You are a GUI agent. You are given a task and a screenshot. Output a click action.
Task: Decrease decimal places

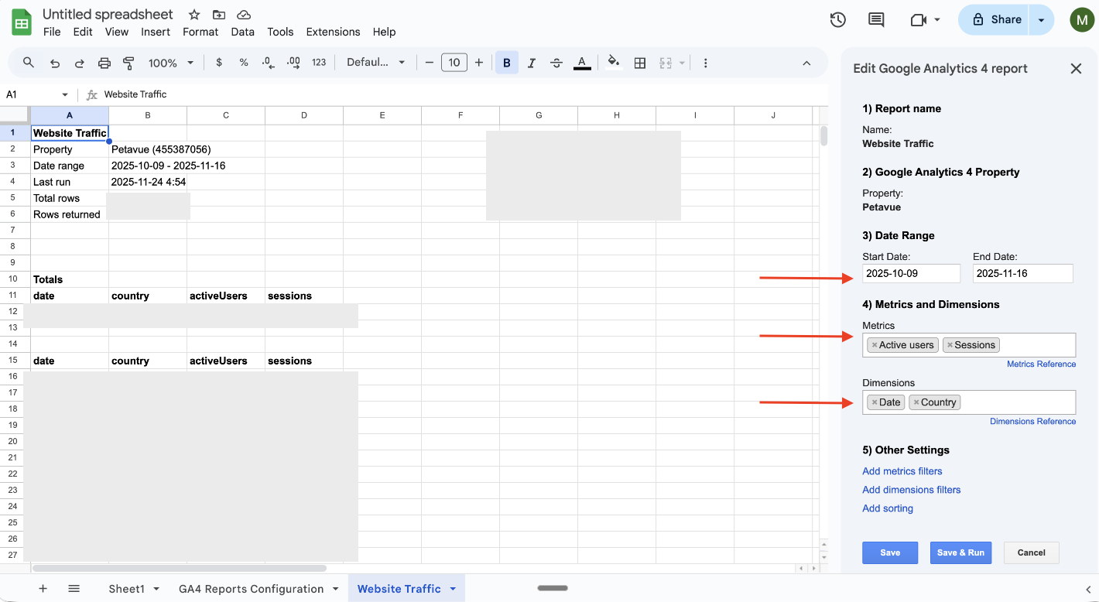(x=268, y=63)
